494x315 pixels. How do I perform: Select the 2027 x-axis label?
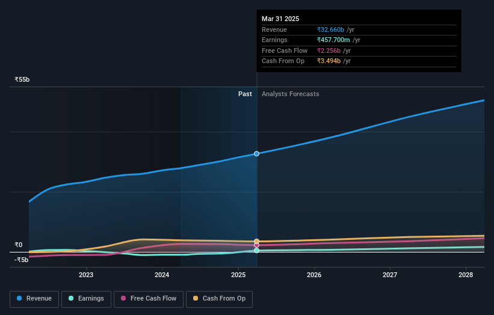pos(390,275)
